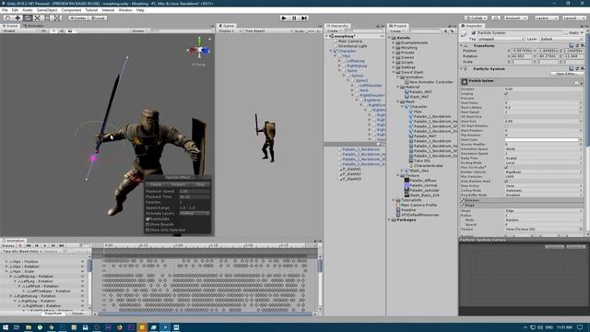The width and height of the screenshot is (590, 332).
Task: Click the Play button
Action: point(284,18)
